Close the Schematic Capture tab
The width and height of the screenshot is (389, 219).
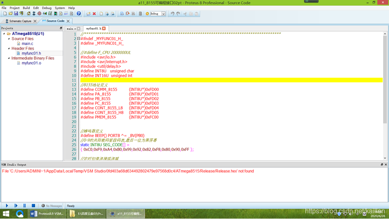point(35,21)
